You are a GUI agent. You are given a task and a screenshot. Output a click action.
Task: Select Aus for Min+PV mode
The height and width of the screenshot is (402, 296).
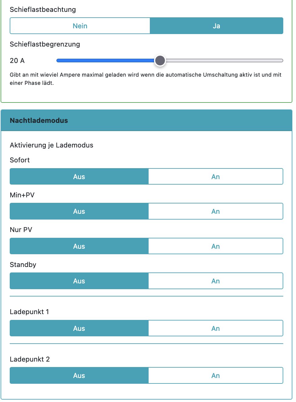pyautogui.click(x=79, y=211)
